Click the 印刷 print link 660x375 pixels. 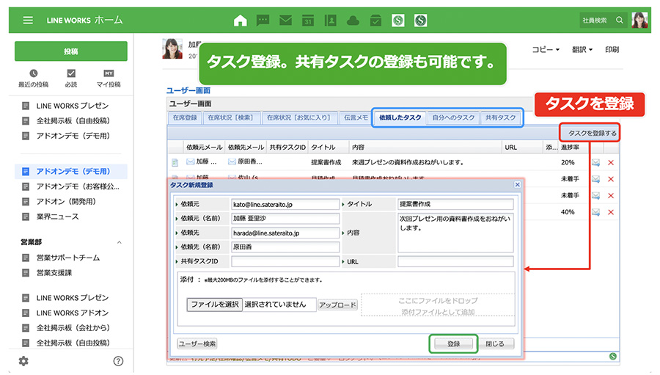[612, 50]
